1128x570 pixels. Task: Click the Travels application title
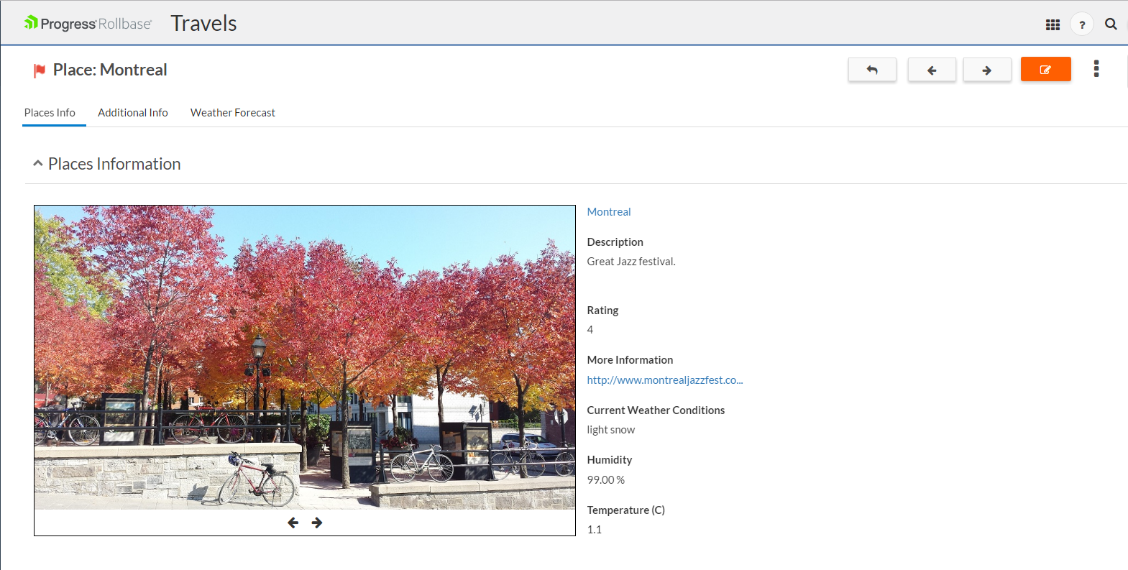pos(203,24)
